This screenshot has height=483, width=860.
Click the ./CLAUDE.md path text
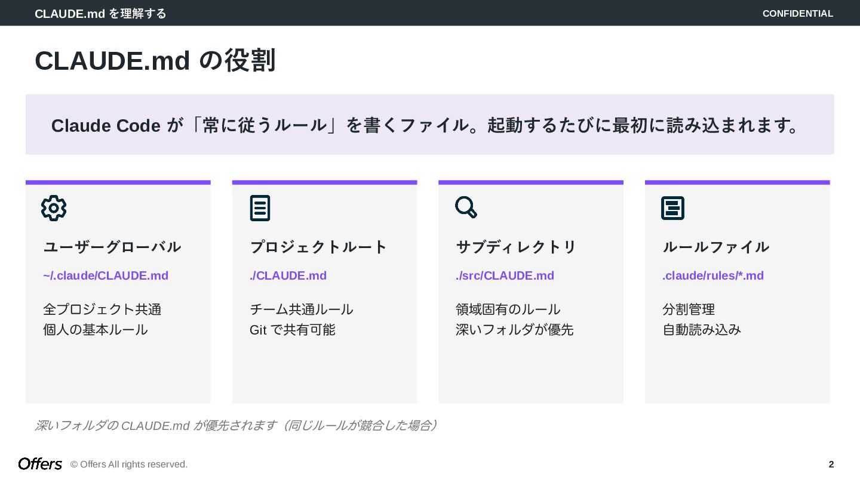(x=288, y=275)
